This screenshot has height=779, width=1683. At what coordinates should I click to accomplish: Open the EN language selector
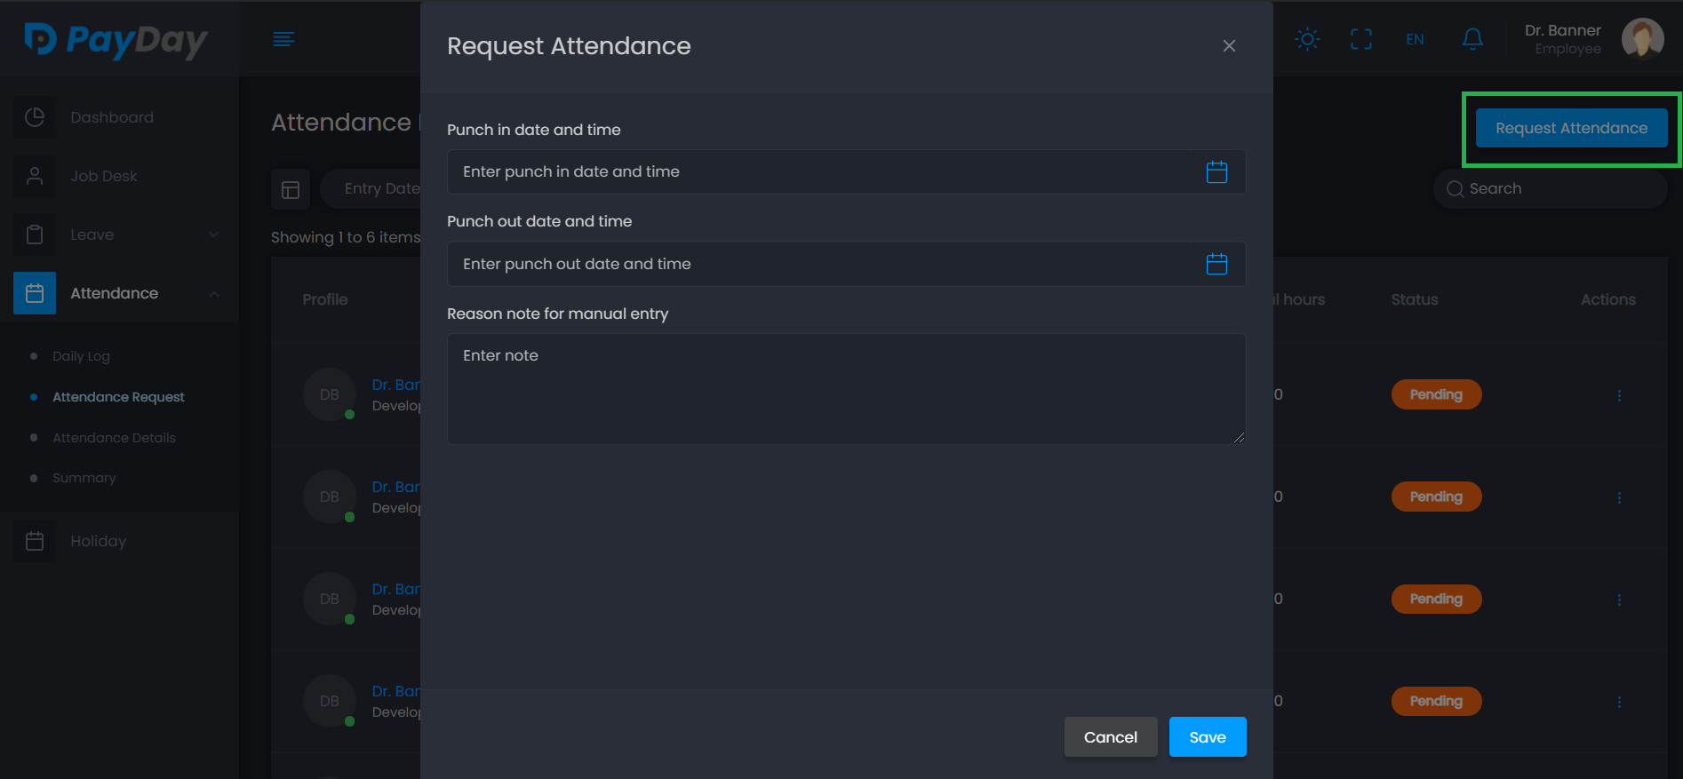coord(1415,39)
